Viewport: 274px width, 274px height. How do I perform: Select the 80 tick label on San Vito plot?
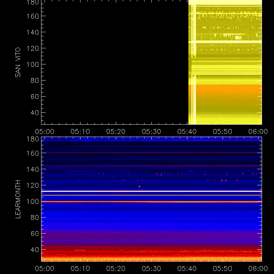[x=35, y=80]
